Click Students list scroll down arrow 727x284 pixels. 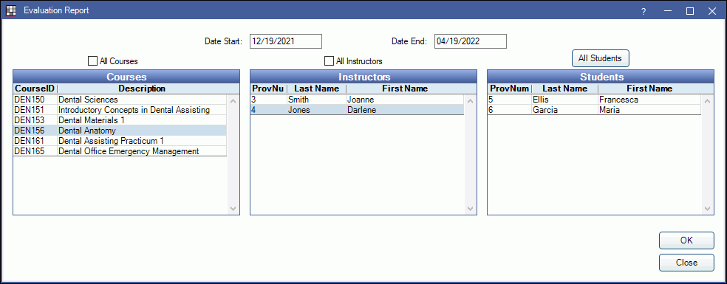(x=708, y=209)
